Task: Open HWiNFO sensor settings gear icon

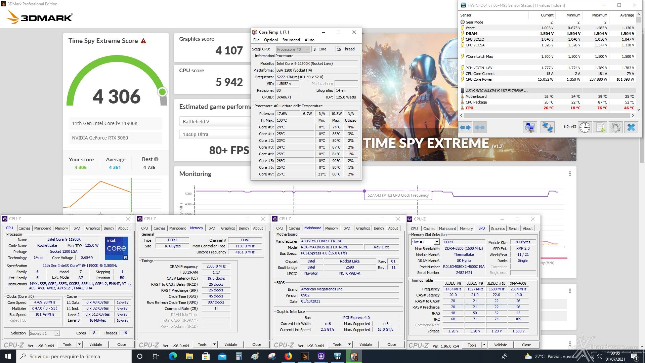Action: pos(616,127)
